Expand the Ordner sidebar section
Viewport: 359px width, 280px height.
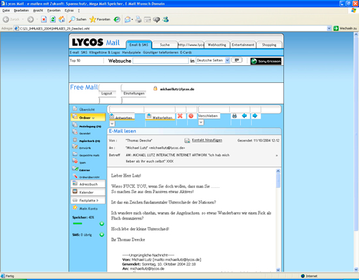pos(88,117)
